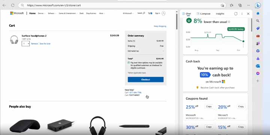
Task: Expand the All Microsoft dropdown
Action: (128, 13)
